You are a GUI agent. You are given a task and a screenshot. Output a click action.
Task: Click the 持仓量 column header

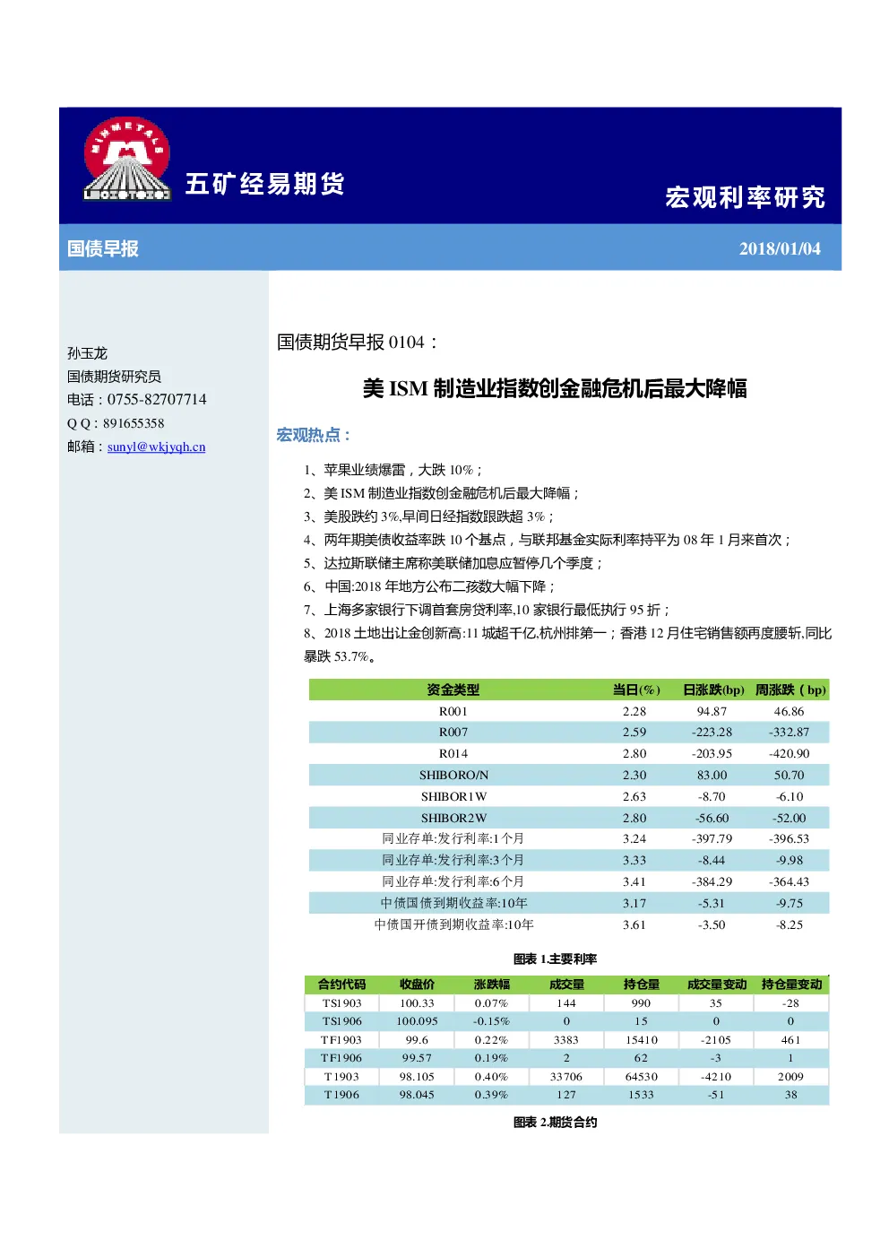tap(641, 985)
